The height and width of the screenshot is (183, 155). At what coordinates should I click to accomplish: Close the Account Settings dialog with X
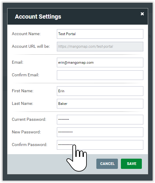coord(142,14)
